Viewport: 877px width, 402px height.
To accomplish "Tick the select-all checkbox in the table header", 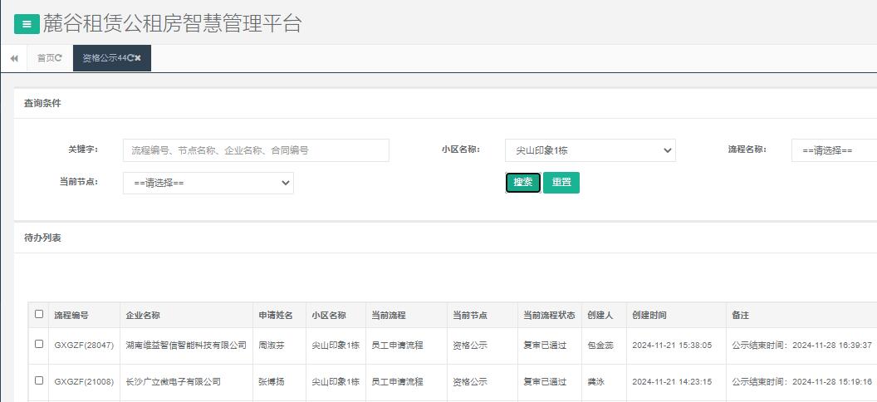I will point(39,314).
